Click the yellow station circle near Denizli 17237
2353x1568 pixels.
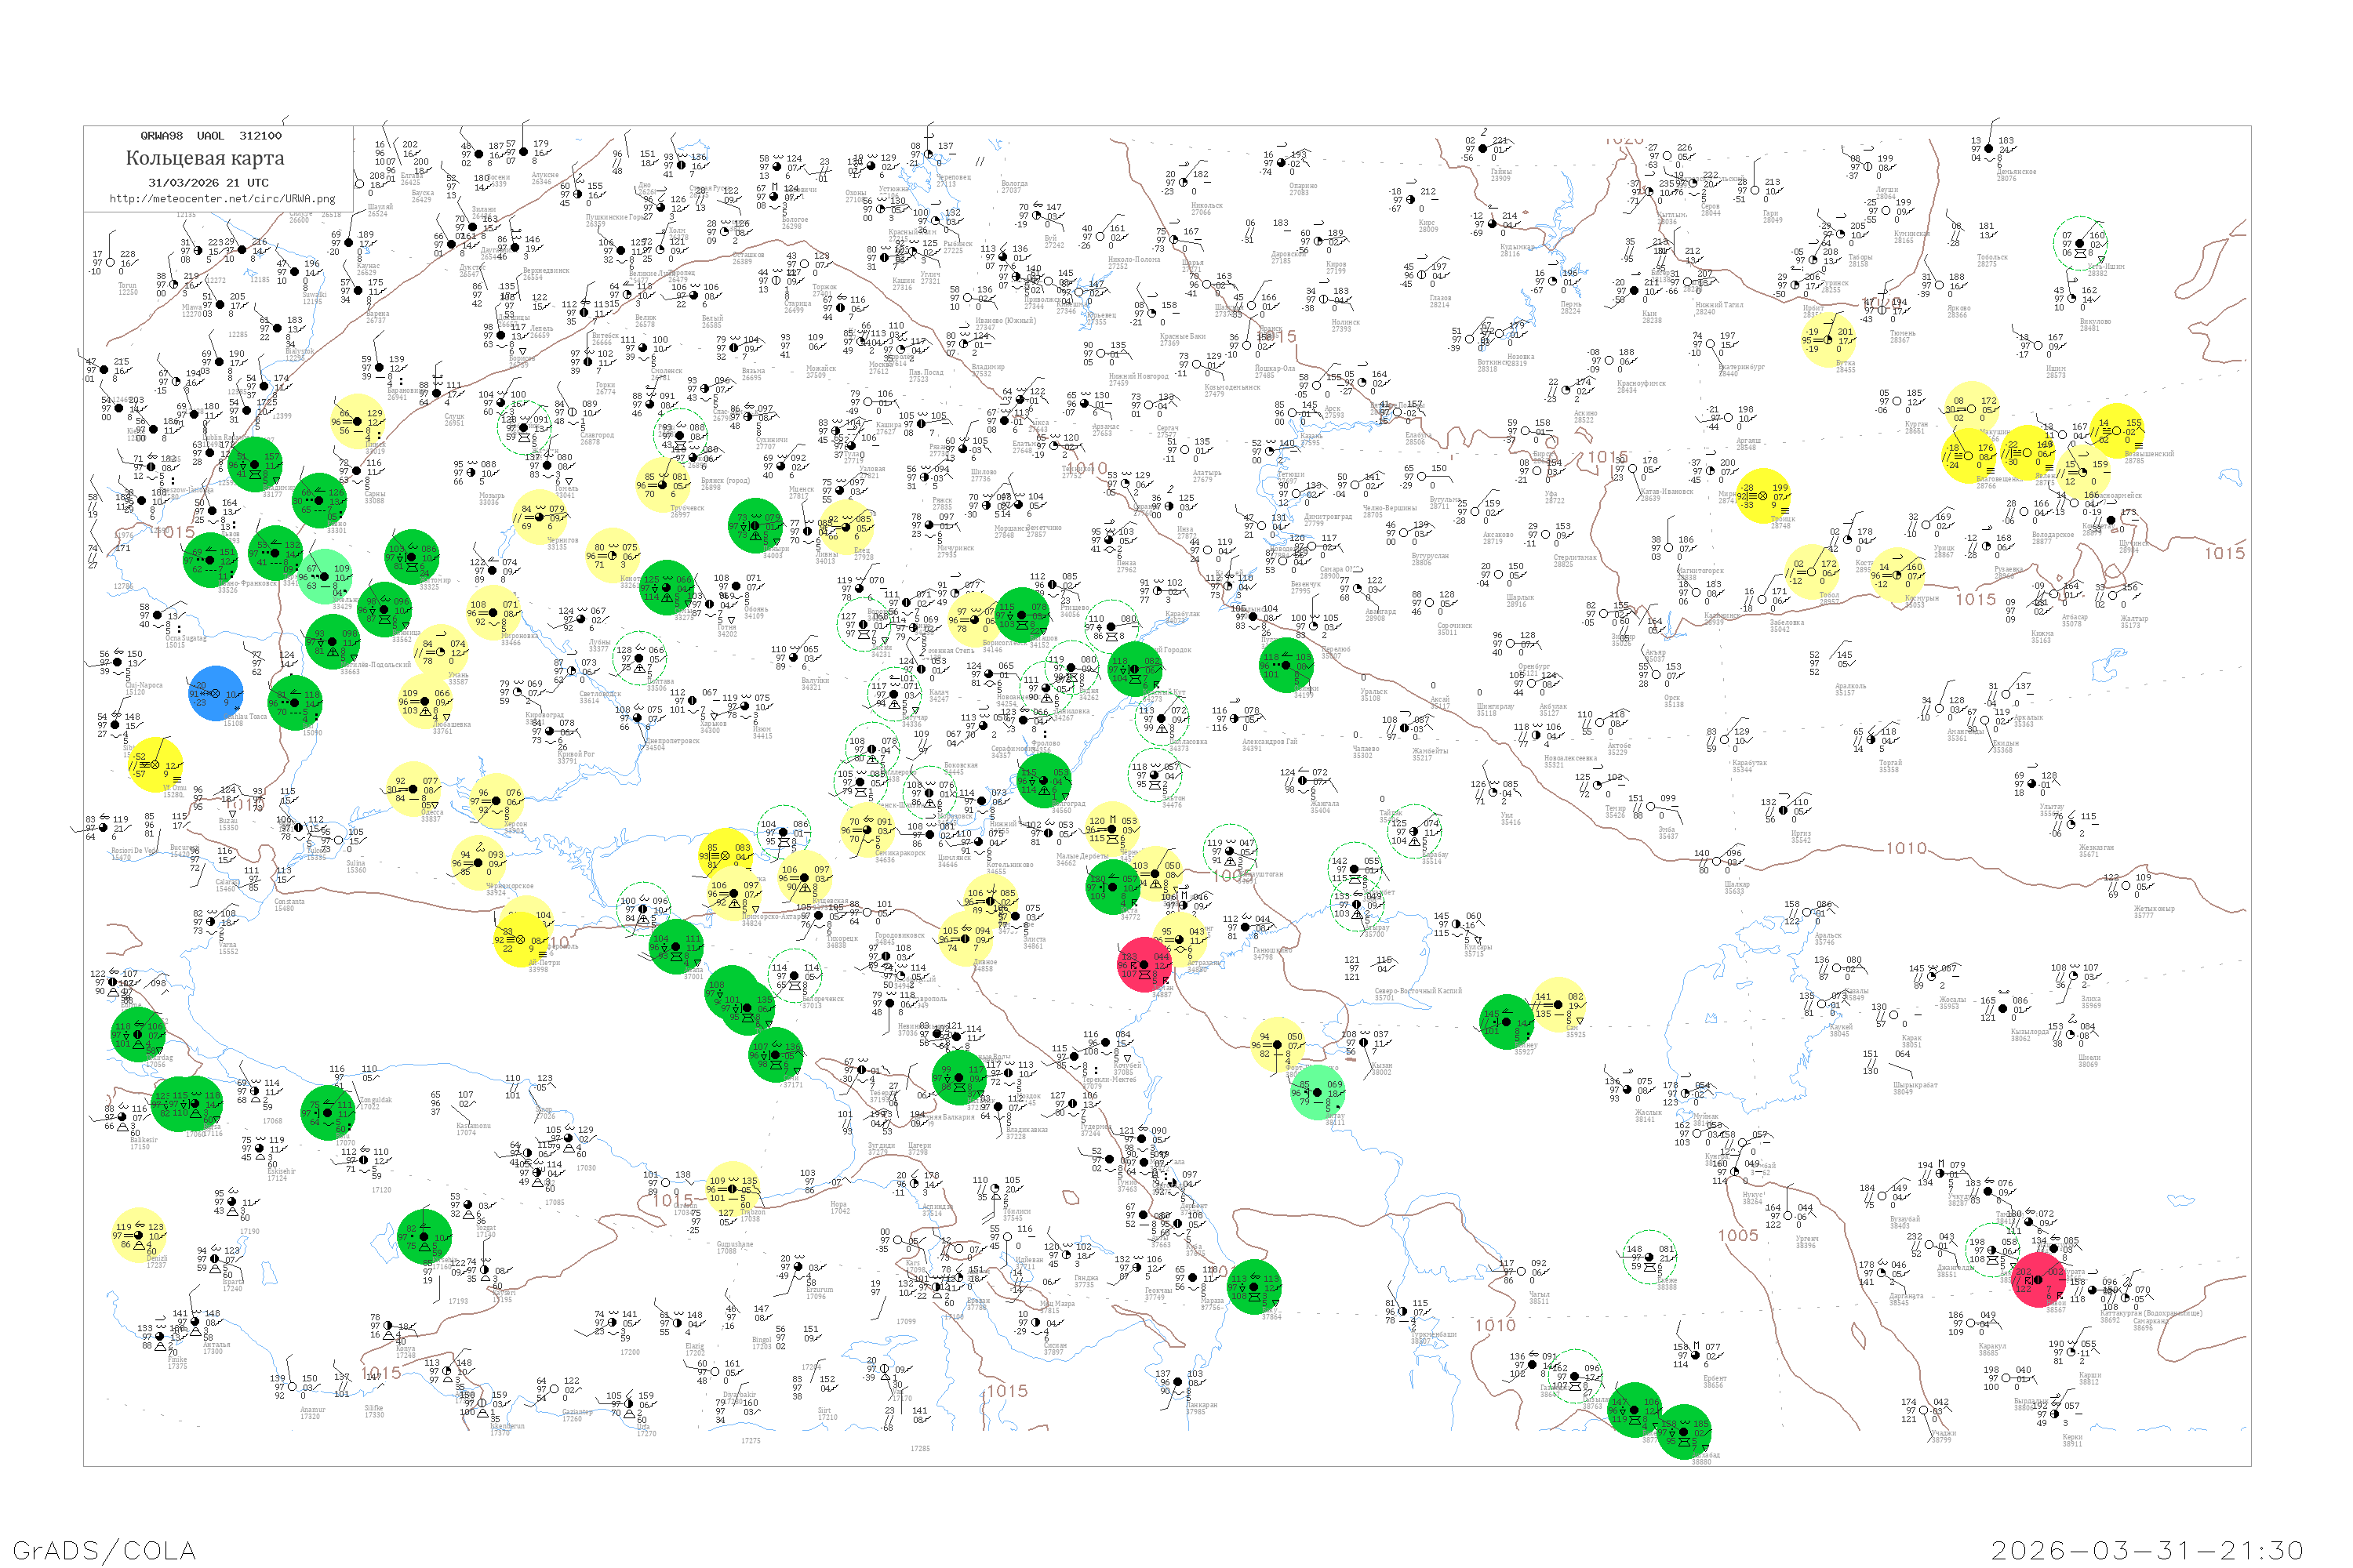pos(138,1235)
